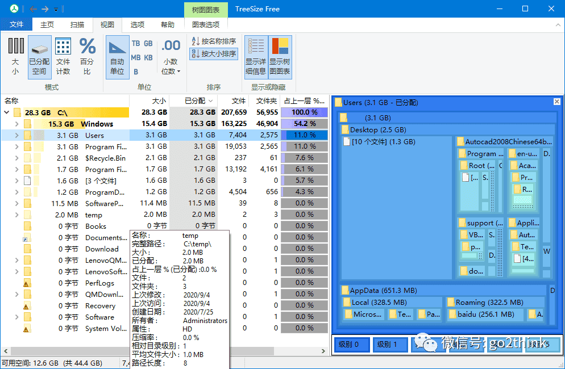Screen dimensions: 565x369
Task: Click the back navigation arrow
Action: (x=33, y=9)
